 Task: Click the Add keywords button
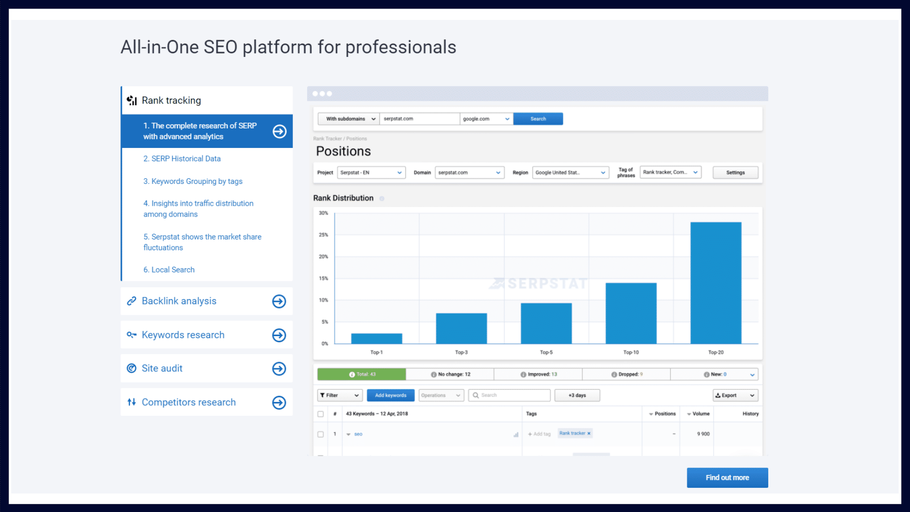click(x=391, y=395)
